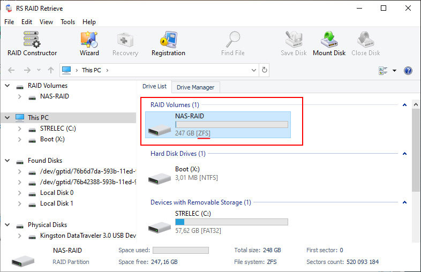Open the blue help question icon
The height and width of the screenshot is (272, 421).
(408, 71)
